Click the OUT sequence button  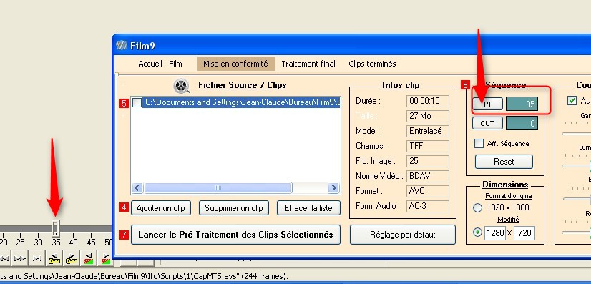(x=488, y=123)
